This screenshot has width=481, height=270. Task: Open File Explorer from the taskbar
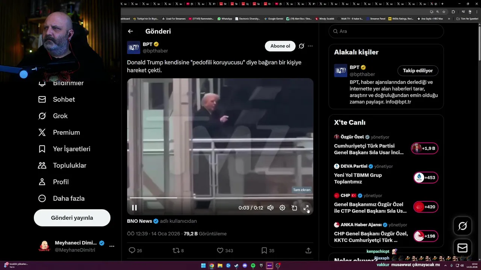pos(220,265)
